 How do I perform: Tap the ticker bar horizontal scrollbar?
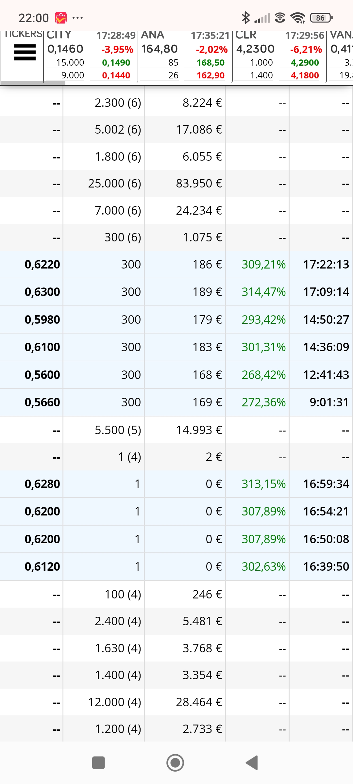pyautogui.click(x=33, y=83)
